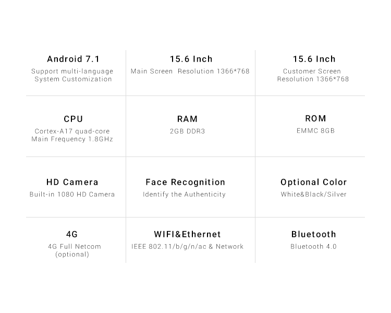This screenshot has height=313, width=391.
Task: Click the Customer Screen Resolution description
Action: (x=313, y=75)
